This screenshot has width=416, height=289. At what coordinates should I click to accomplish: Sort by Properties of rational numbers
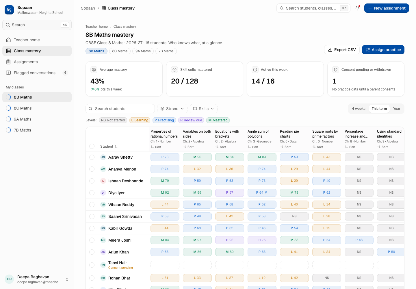coord(156,147)
